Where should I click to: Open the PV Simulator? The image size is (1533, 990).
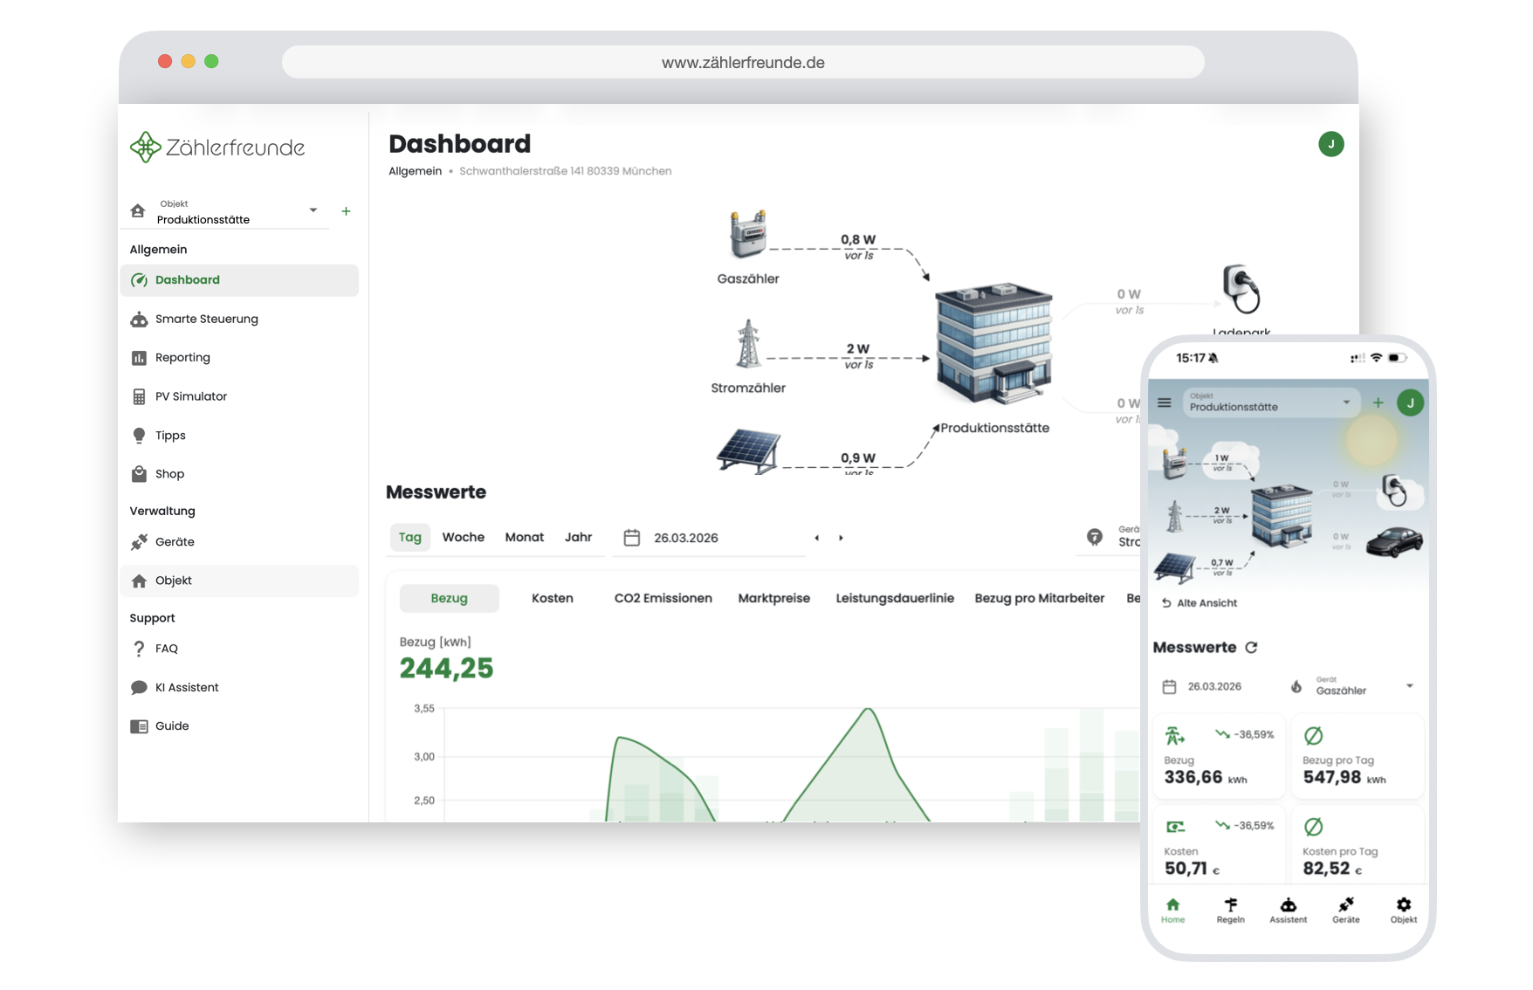click(192, 395)
